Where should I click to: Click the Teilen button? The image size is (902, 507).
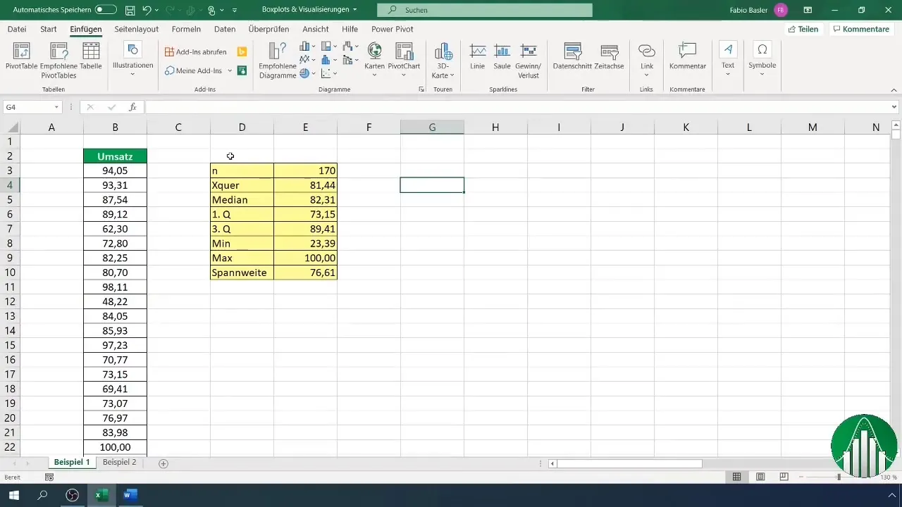point(803,29)
